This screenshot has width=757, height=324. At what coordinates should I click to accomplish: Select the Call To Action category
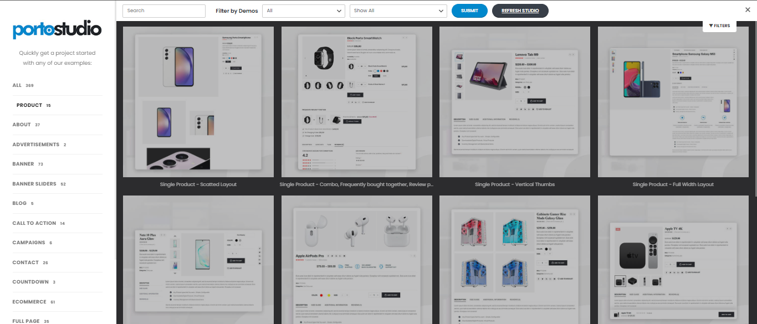[39, 223]
